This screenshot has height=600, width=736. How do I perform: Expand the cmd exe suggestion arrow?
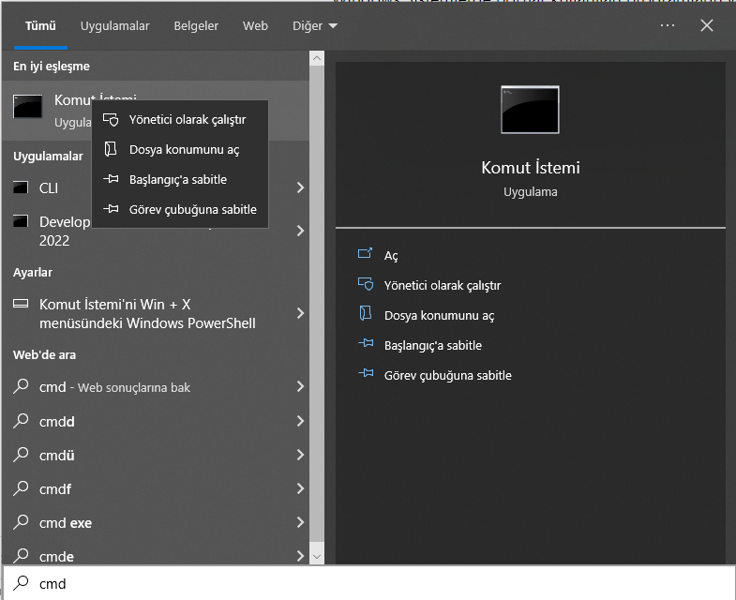pos(300,523)
